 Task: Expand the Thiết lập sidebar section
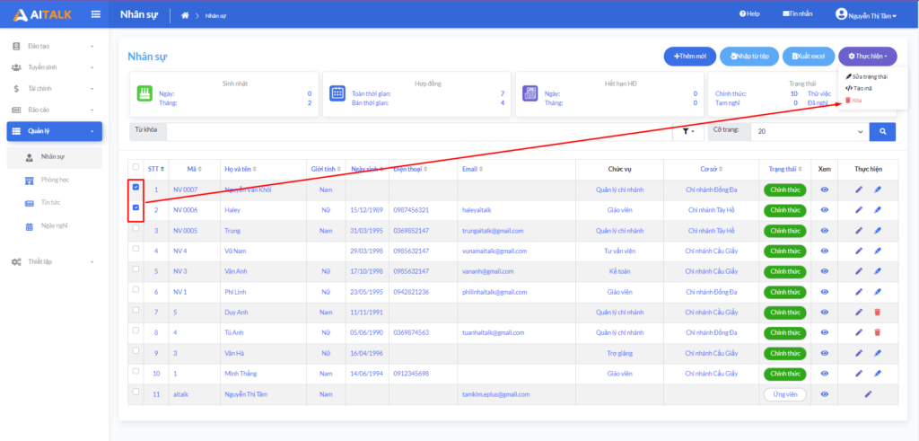54,261
